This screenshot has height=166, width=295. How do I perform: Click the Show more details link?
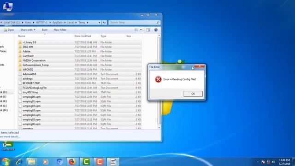(x=10, y=136)
